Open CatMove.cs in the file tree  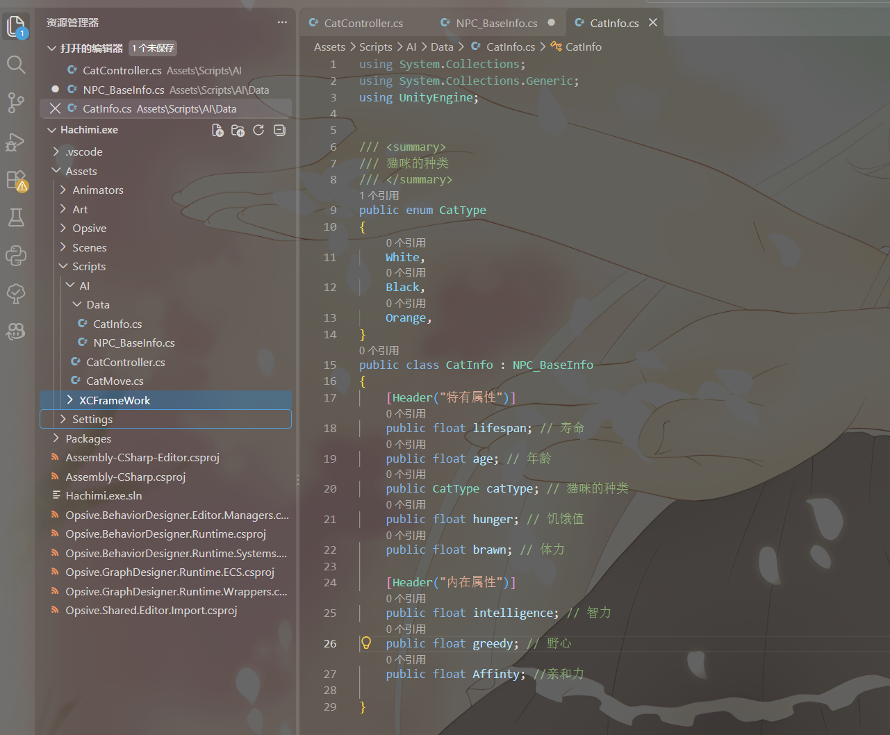point(115,381)
